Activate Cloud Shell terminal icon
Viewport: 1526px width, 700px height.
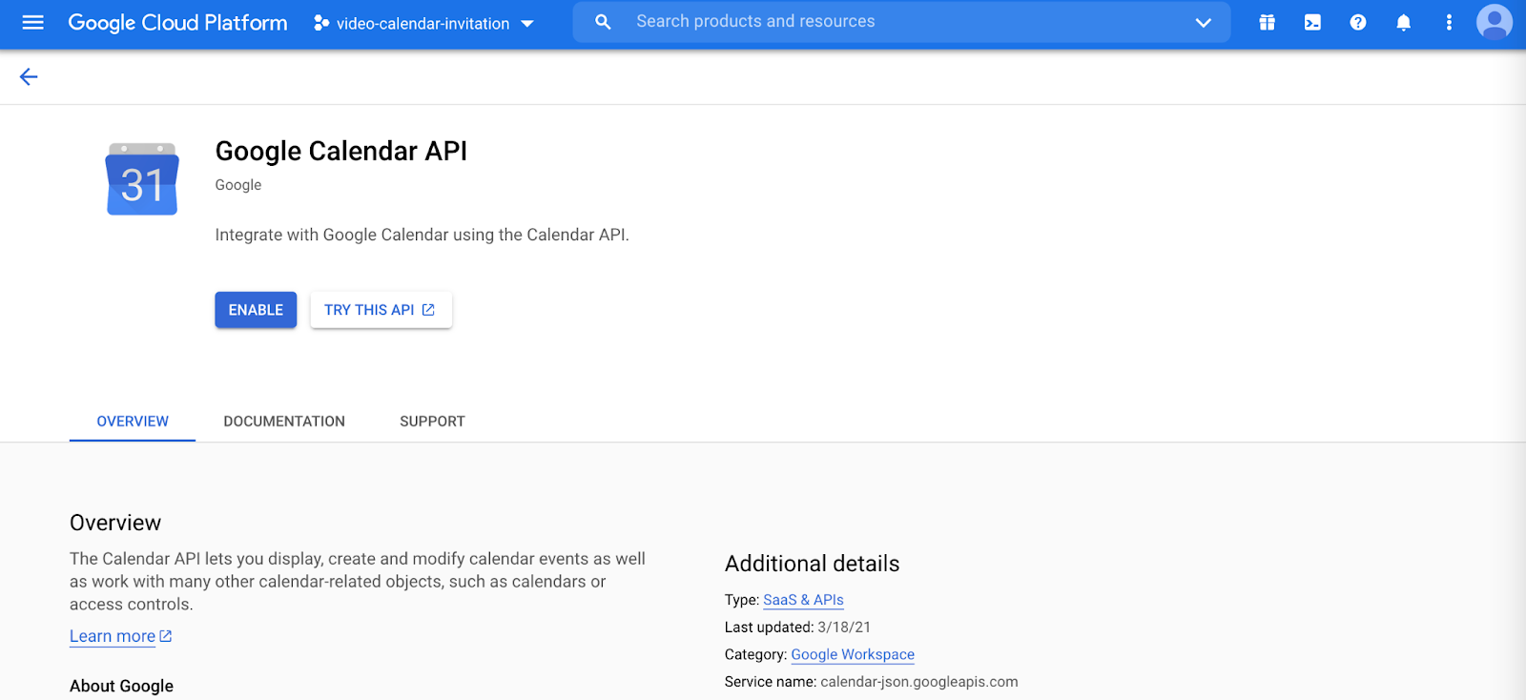1312,22
